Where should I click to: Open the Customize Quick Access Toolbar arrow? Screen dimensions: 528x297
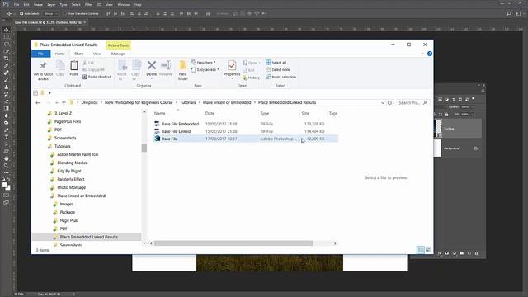[49, 93]
